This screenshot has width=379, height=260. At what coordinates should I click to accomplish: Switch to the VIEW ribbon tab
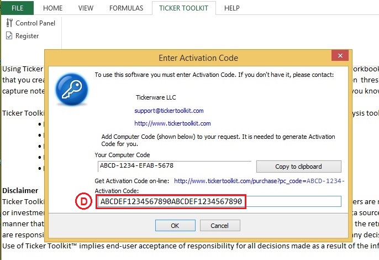click(86, 8)
